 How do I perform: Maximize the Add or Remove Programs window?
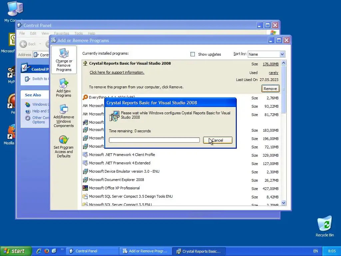279,40
